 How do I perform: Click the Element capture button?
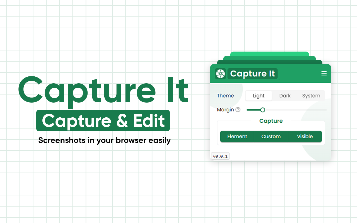pyautogui.click(x=237, y=136)
